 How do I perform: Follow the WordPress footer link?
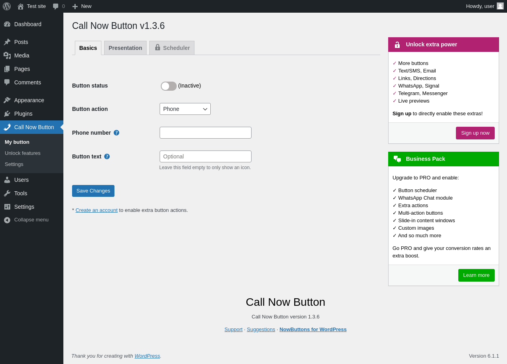[x=147, y=356]
